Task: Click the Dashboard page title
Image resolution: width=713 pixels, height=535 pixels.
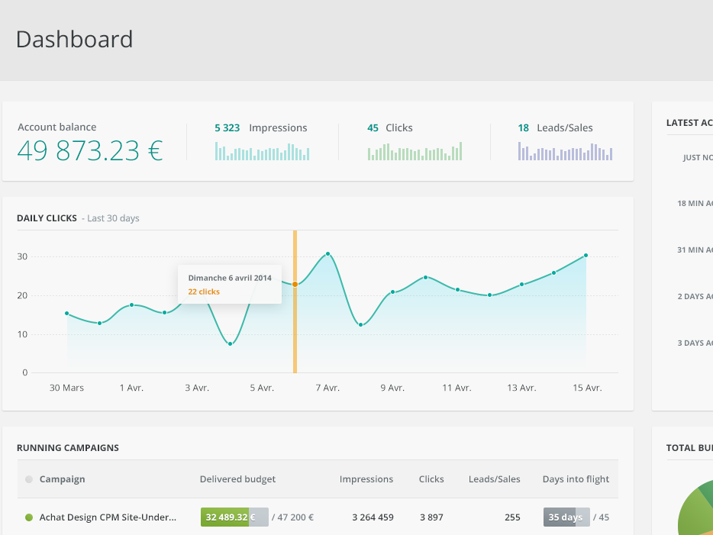Action: pyautogui.click(x=74, y=40)
